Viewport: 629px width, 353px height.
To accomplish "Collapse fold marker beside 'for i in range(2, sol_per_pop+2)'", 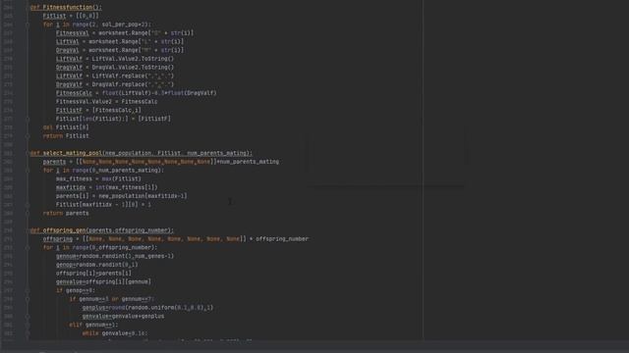I will click(28, 25).
